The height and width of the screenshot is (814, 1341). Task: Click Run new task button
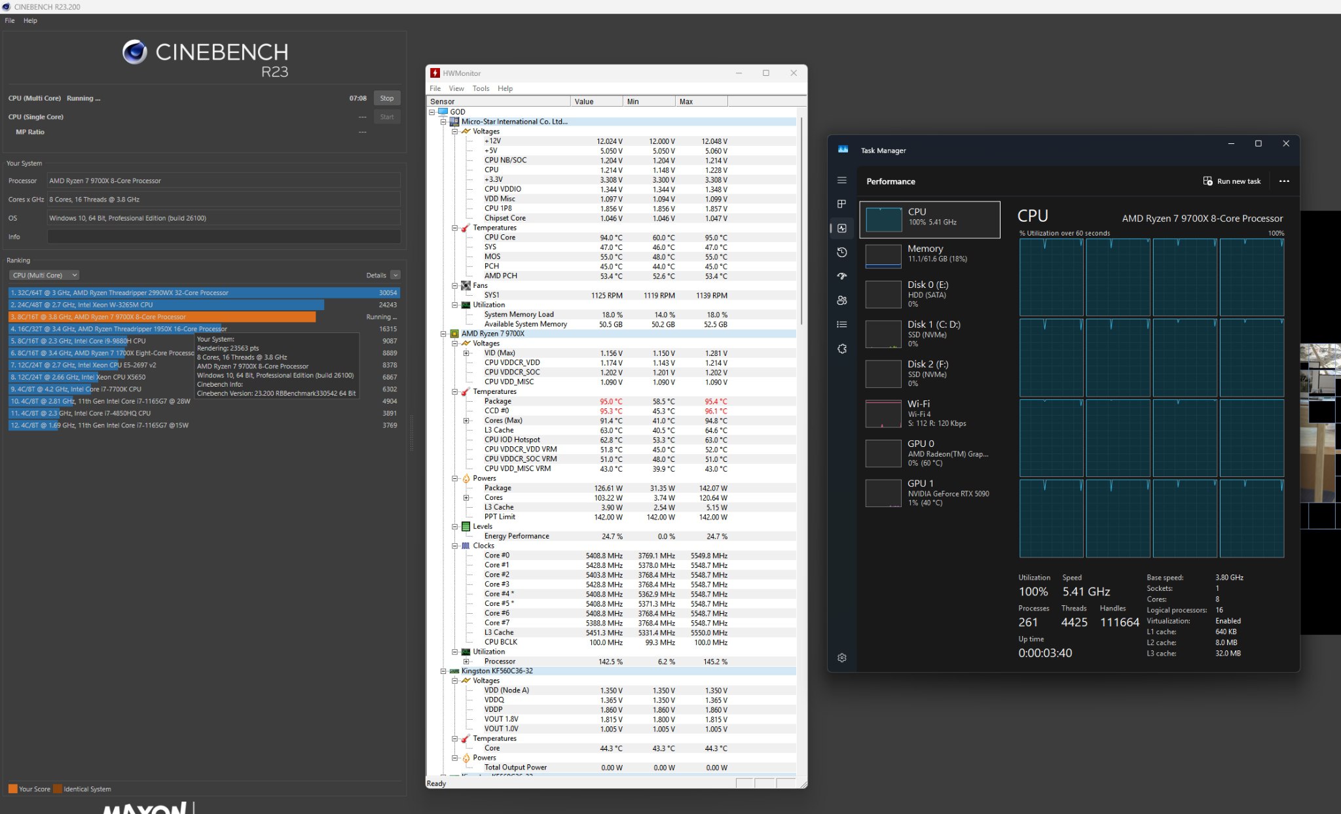1232,181
